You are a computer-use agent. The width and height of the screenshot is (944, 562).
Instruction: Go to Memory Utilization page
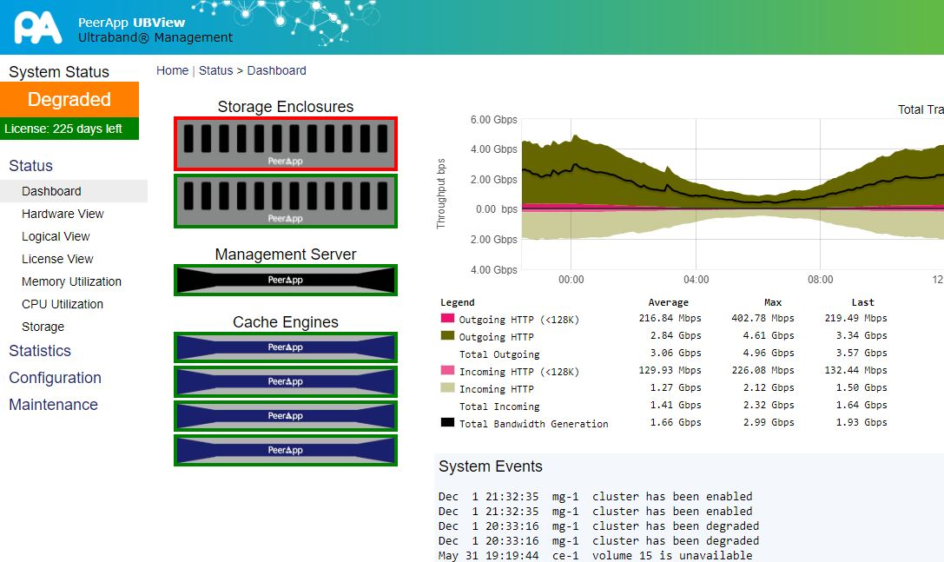[71, 281]
